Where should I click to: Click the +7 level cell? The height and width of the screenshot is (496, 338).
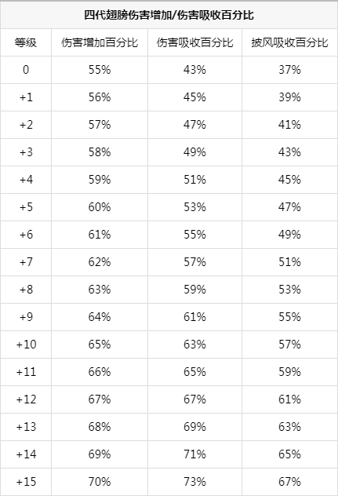26,262
